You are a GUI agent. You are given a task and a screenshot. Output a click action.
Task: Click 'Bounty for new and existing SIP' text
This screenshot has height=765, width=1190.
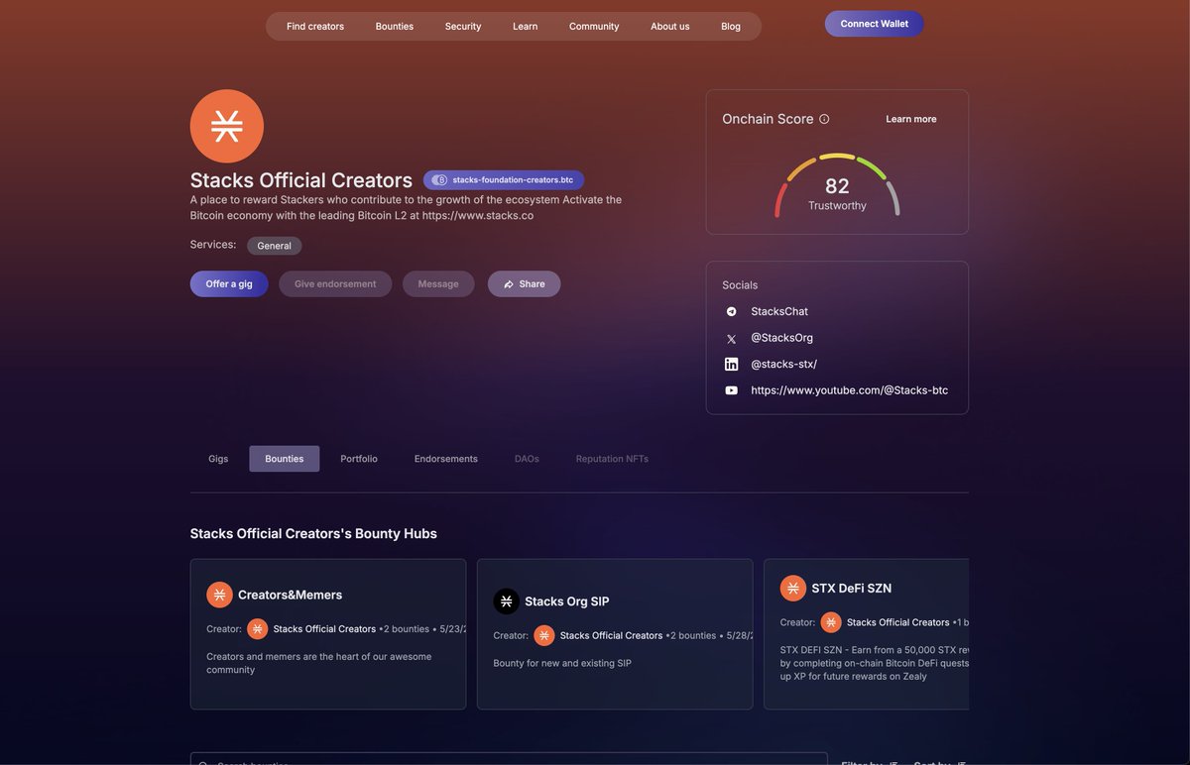(562, 663)
